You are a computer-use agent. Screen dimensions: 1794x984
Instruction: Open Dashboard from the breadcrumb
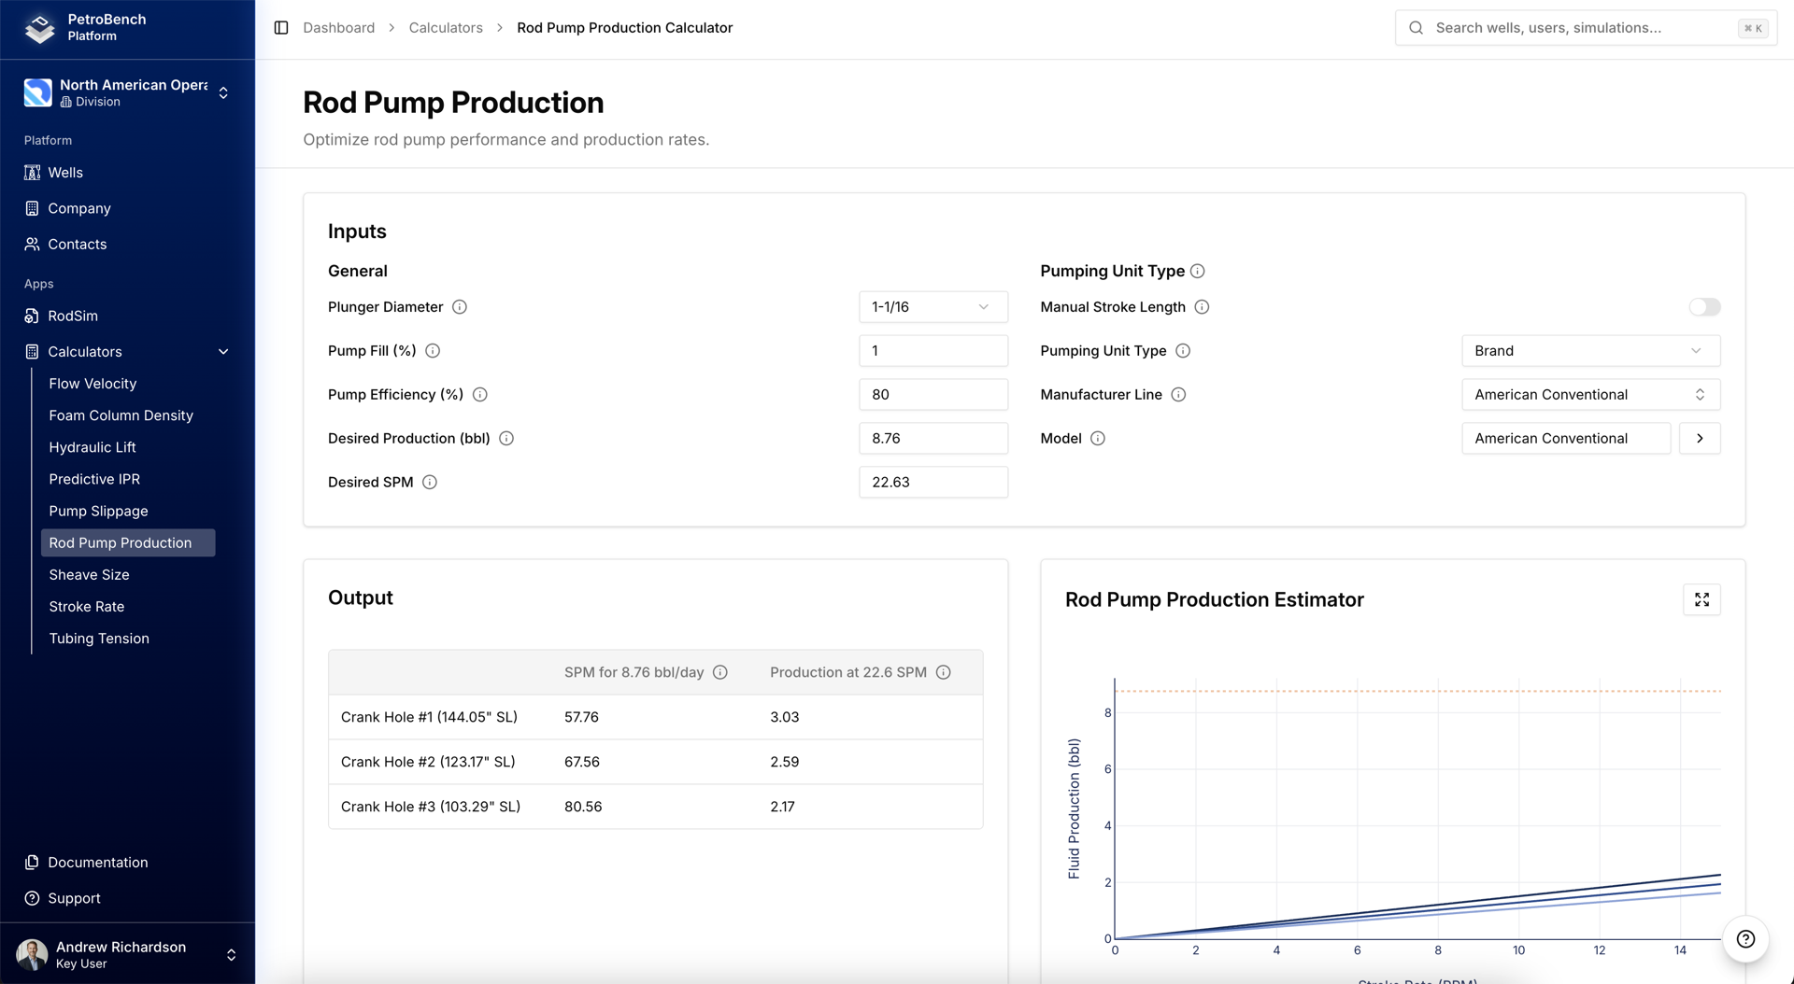[338, 27]
